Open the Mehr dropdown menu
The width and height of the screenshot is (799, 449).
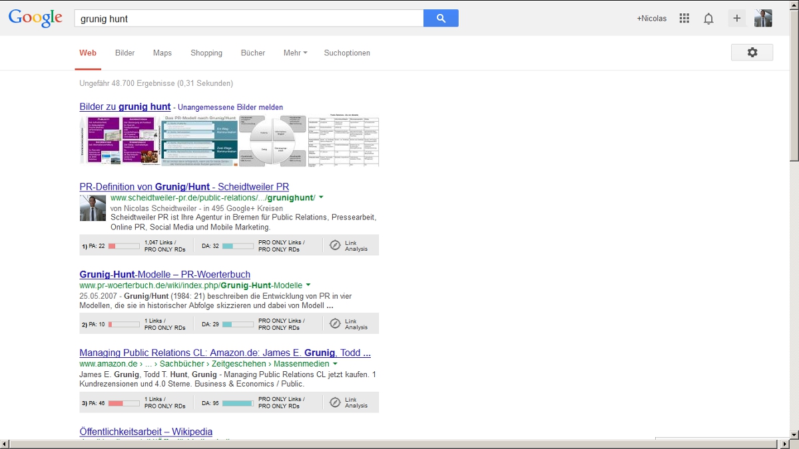(295, 53)
